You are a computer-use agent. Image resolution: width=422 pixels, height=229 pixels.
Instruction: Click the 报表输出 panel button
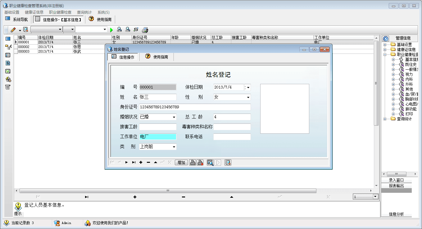[x=396, y=186]
